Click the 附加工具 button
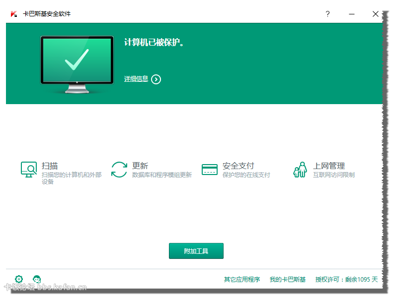 [196, 251]
